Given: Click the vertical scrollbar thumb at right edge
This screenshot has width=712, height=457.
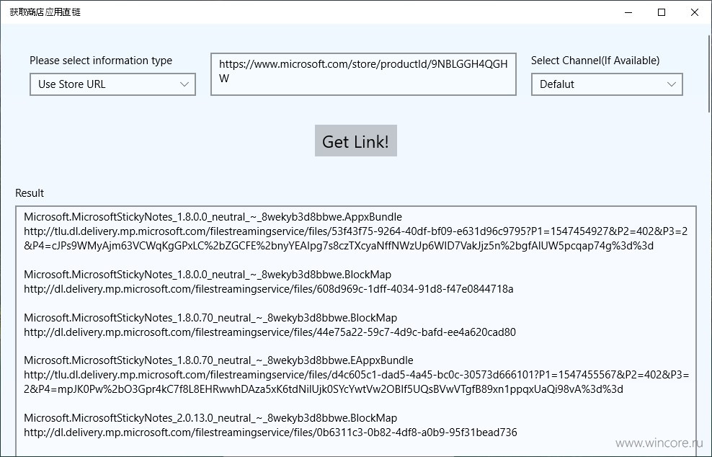Looking at the screenshot, I should 709,74.
